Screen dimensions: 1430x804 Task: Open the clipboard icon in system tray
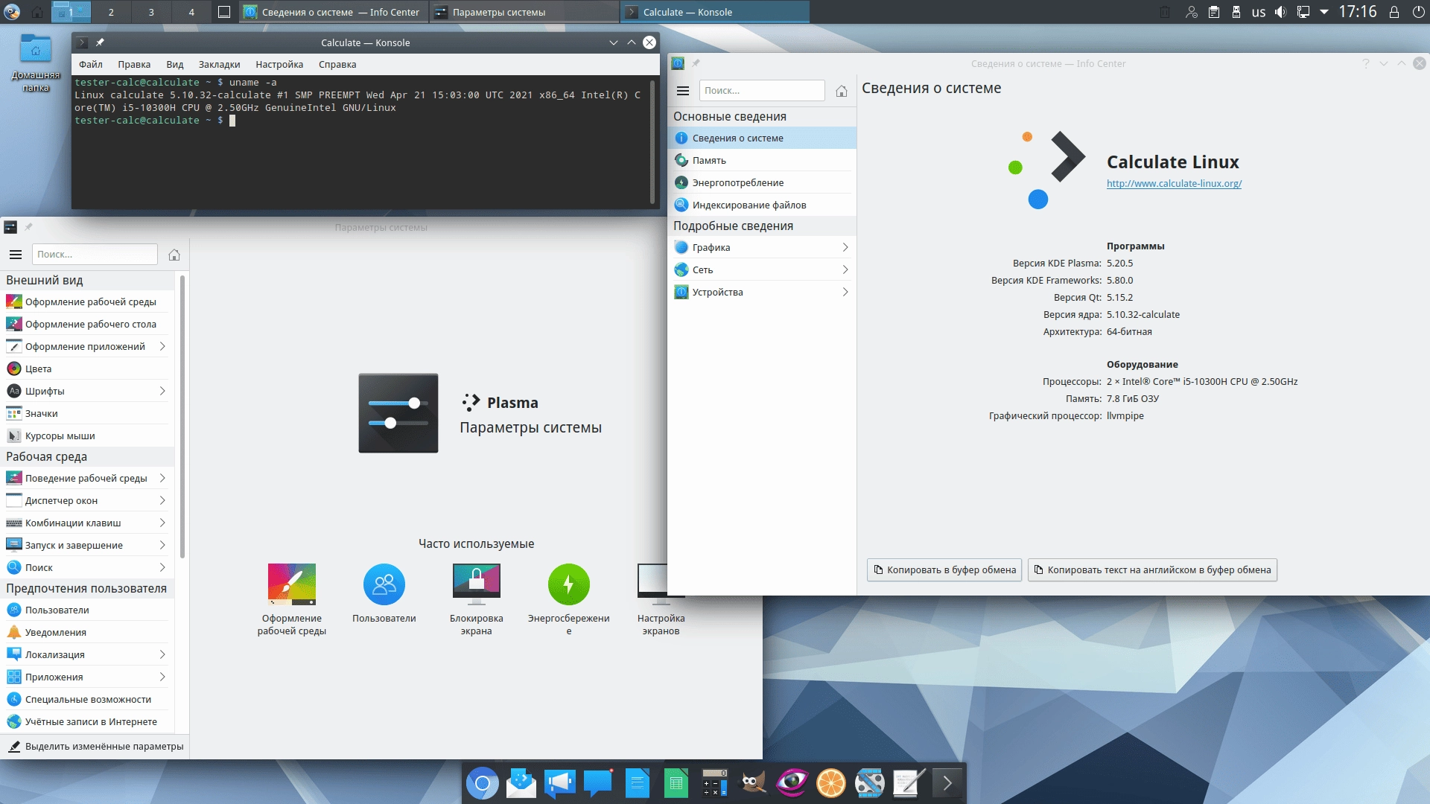coord(1214,12)
